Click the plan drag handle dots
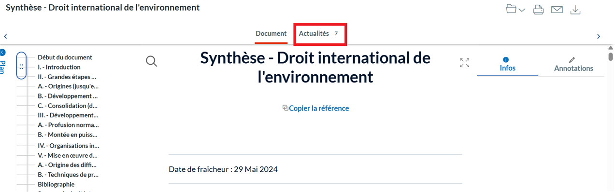The width and height of the screenshot is (615, 192). [x=21, y=67]
